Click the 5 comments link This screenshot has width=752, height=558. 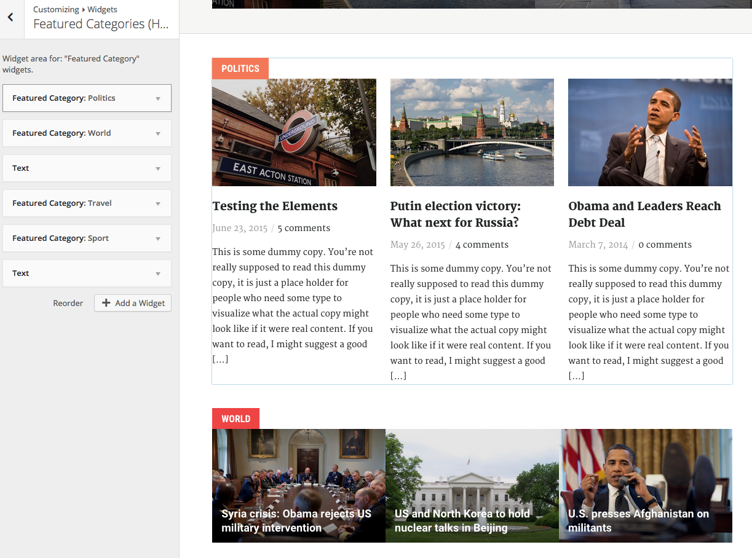(x=304, y=228)
